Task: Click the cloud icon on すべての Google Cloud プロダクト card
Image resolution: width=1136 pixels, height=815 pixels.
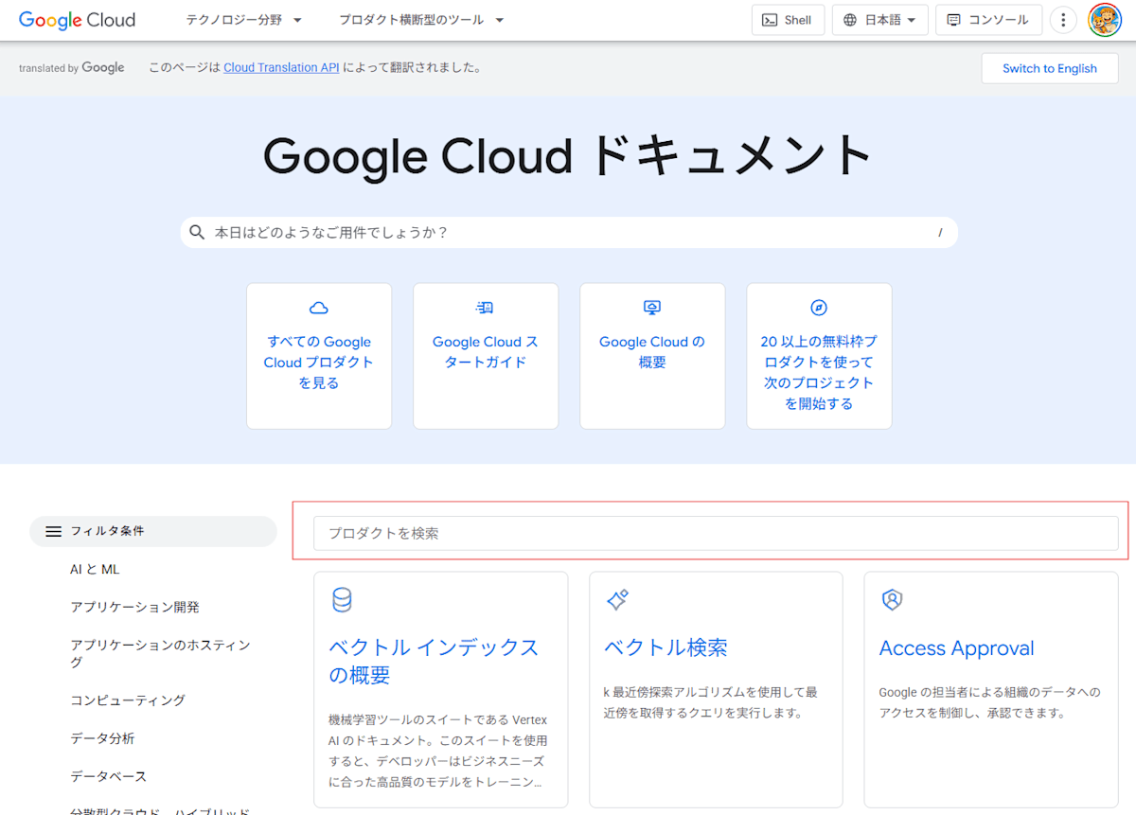Action: [x=319, y=307]
